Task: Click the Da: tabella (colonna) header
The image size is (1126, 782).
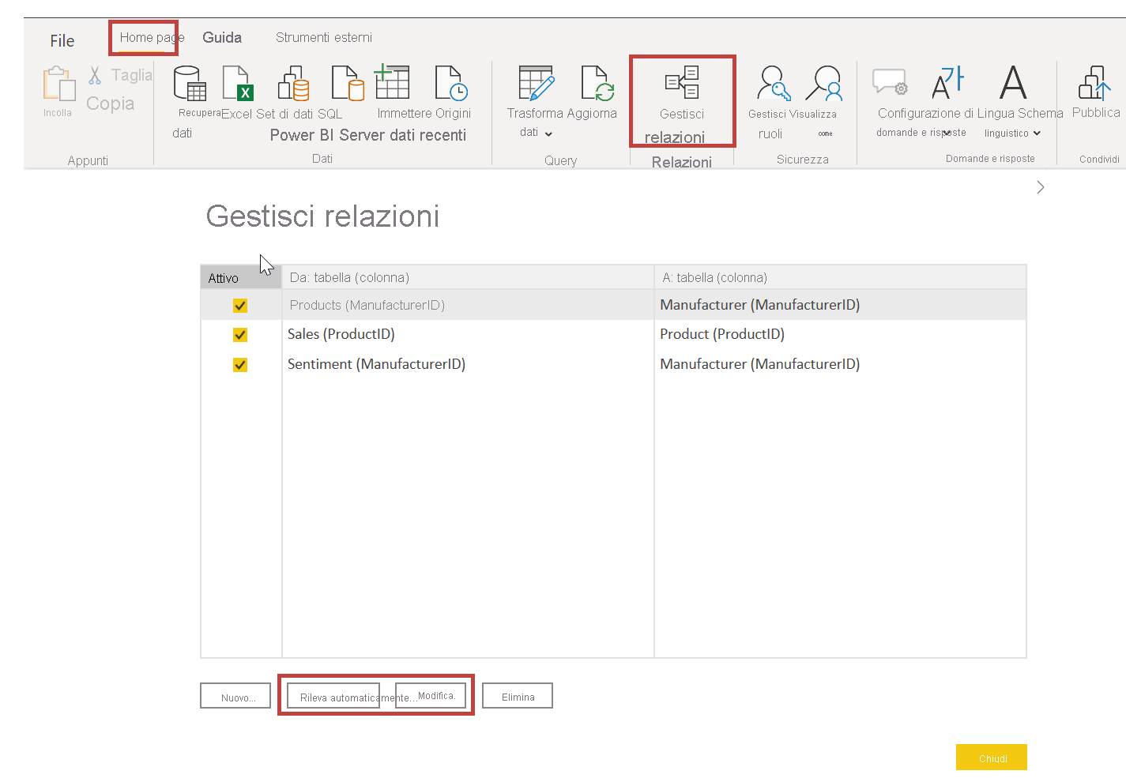Action: click(468, 277)
